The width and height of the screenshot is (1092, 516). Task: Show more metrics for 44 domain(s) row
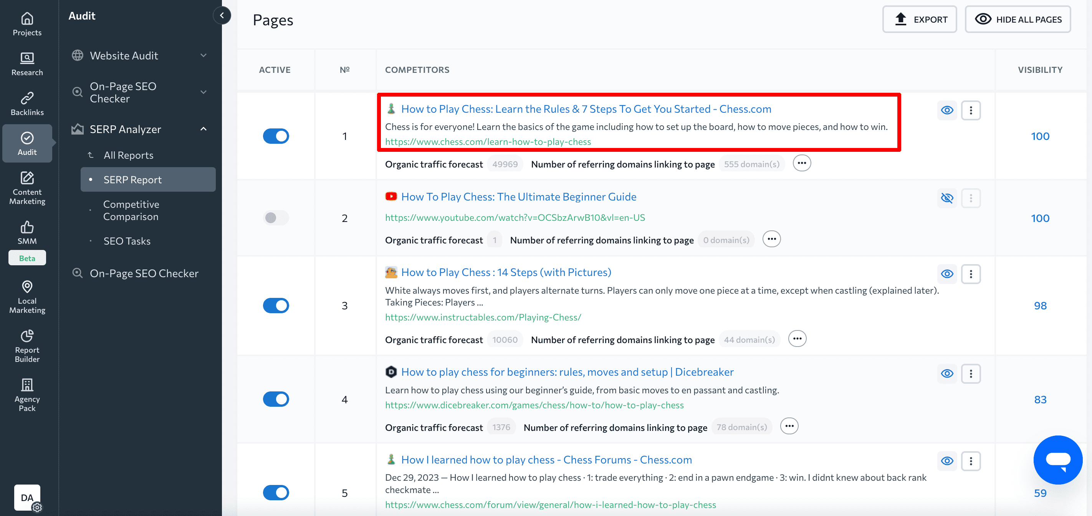point(797,339)
